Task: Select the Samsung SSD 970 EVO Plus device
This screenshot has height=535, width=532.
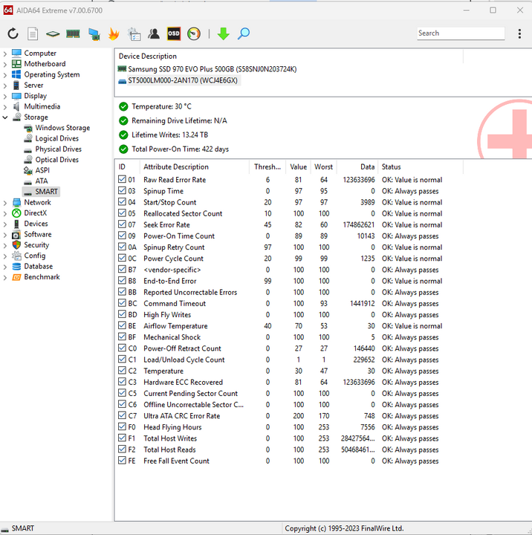Action: (x=212, y=69)
